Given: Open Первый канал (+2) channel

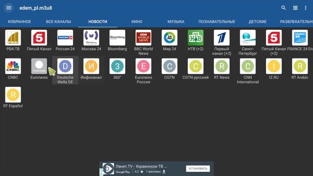Looking at the screenshot, I should 222,38.
